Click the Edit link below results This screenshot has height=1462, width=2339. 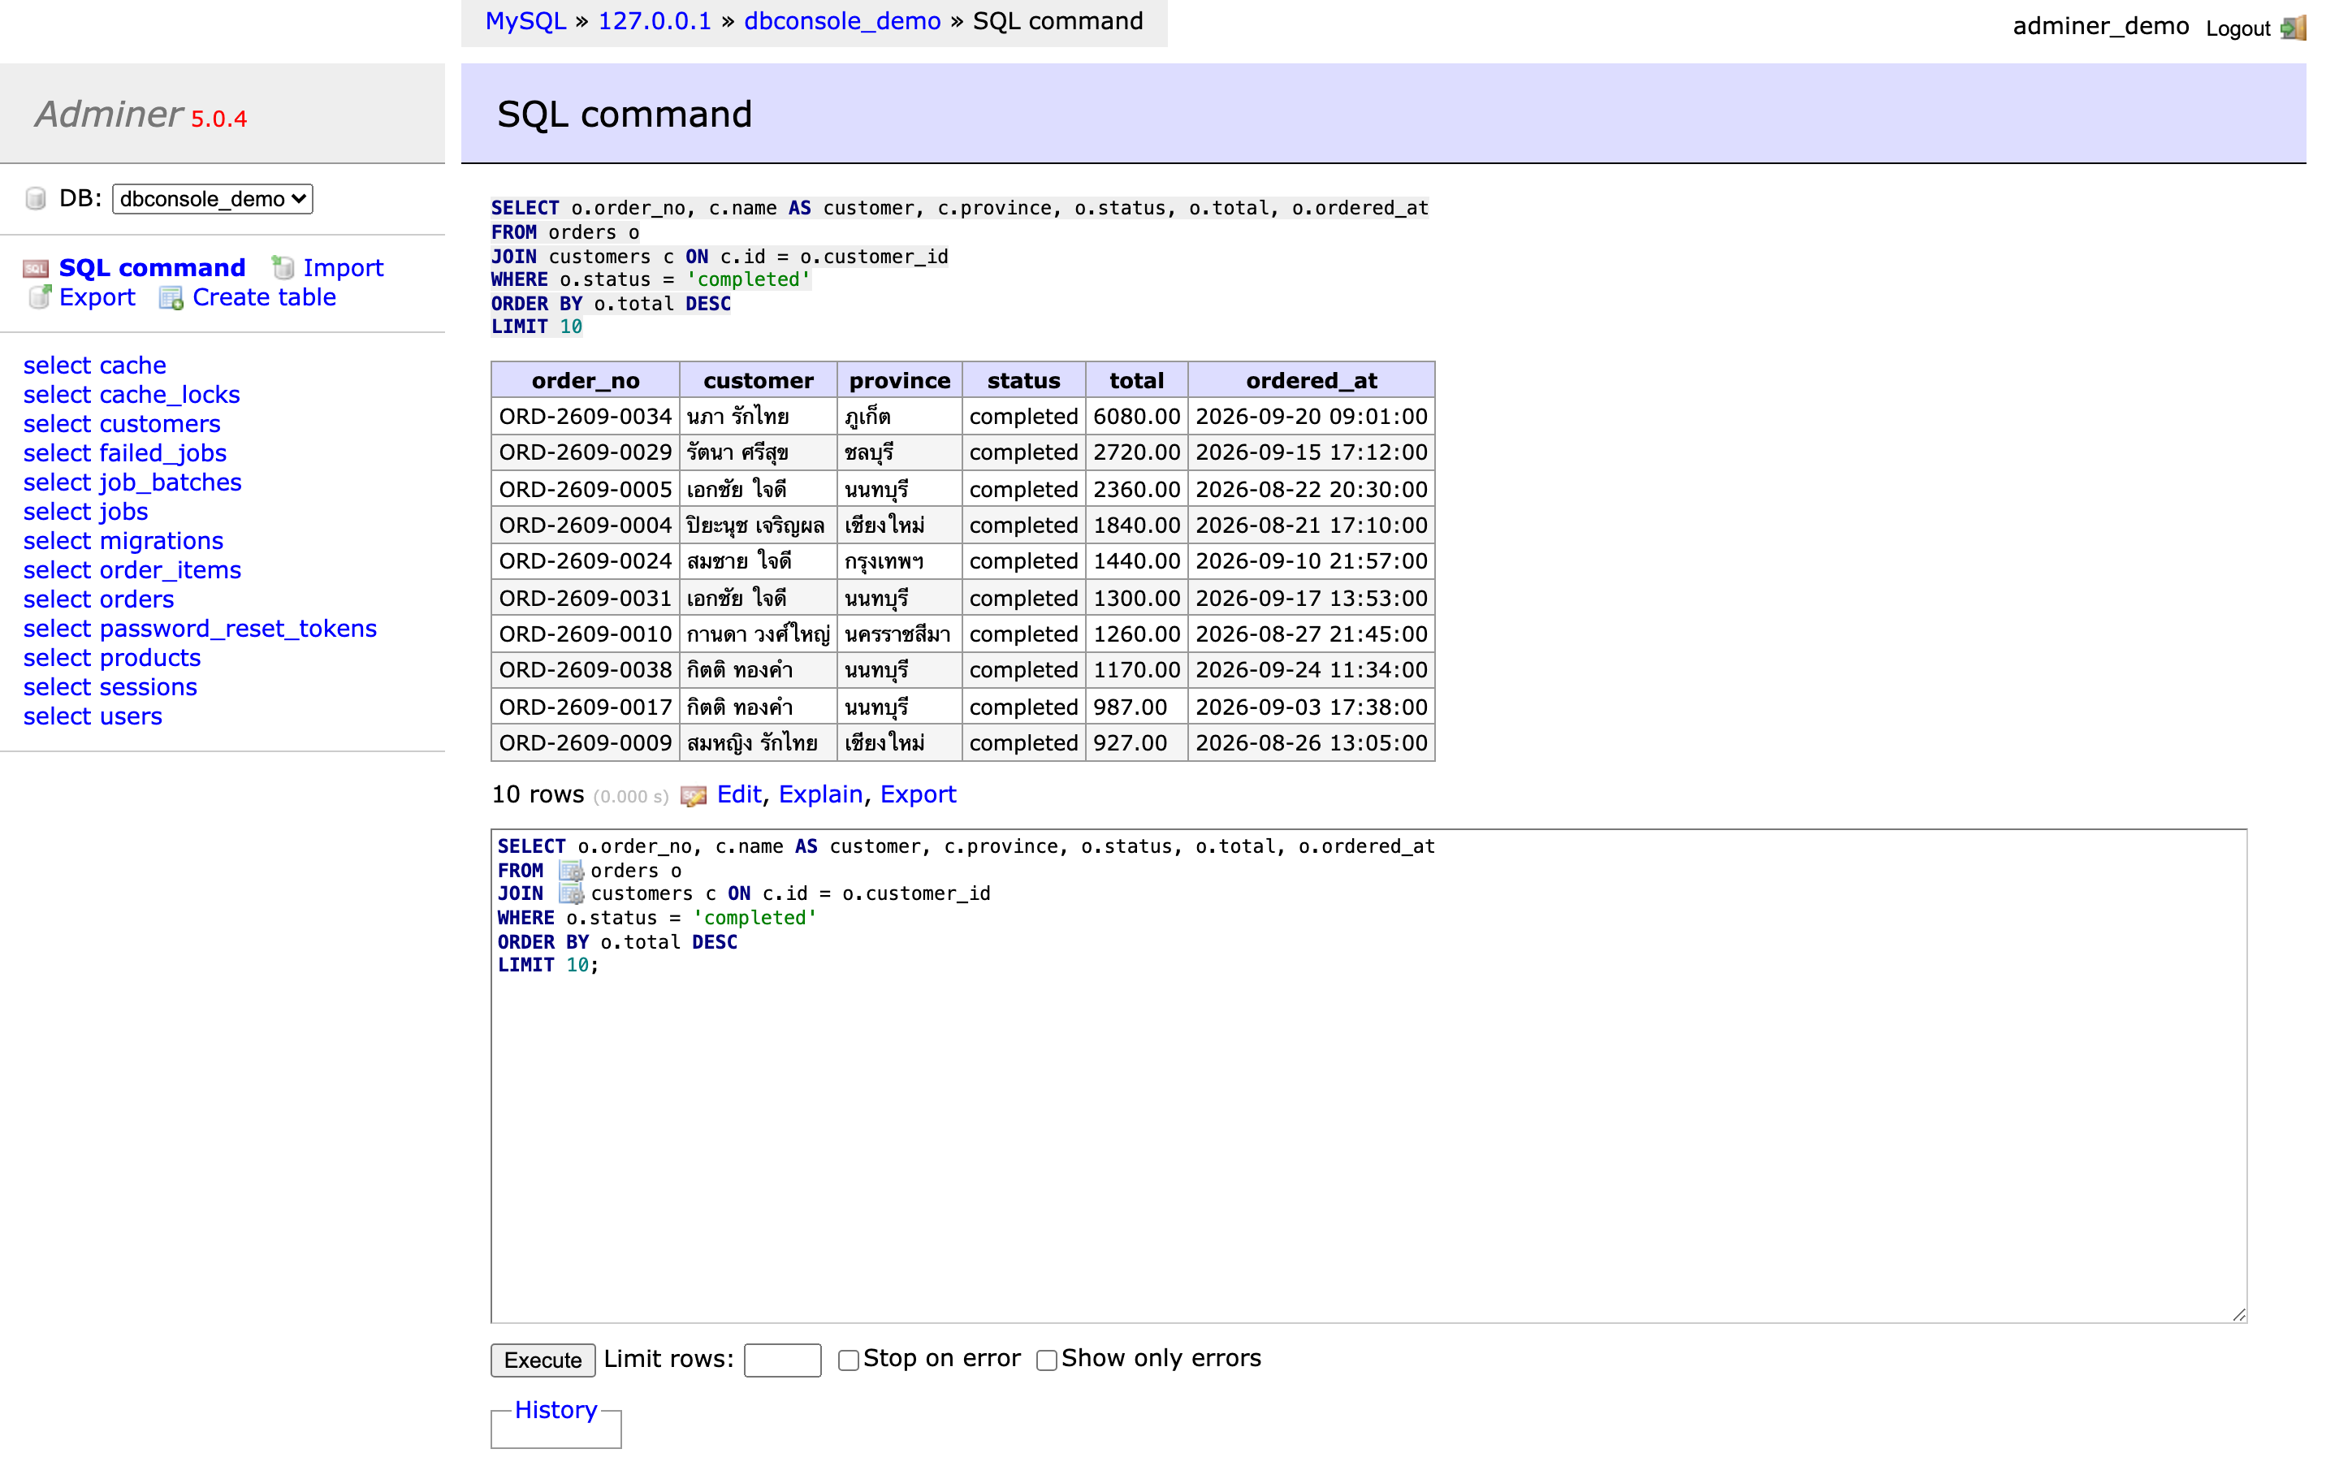[739, 794]
